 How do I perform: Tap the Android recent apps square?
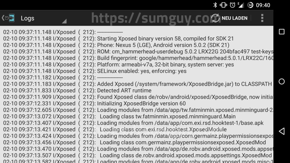[282, 32]
